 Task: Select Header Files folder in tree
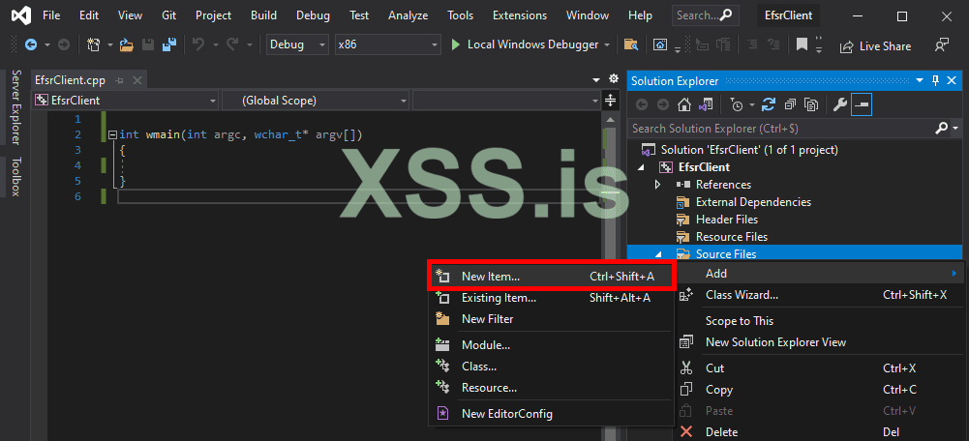[x=727, y=220]
